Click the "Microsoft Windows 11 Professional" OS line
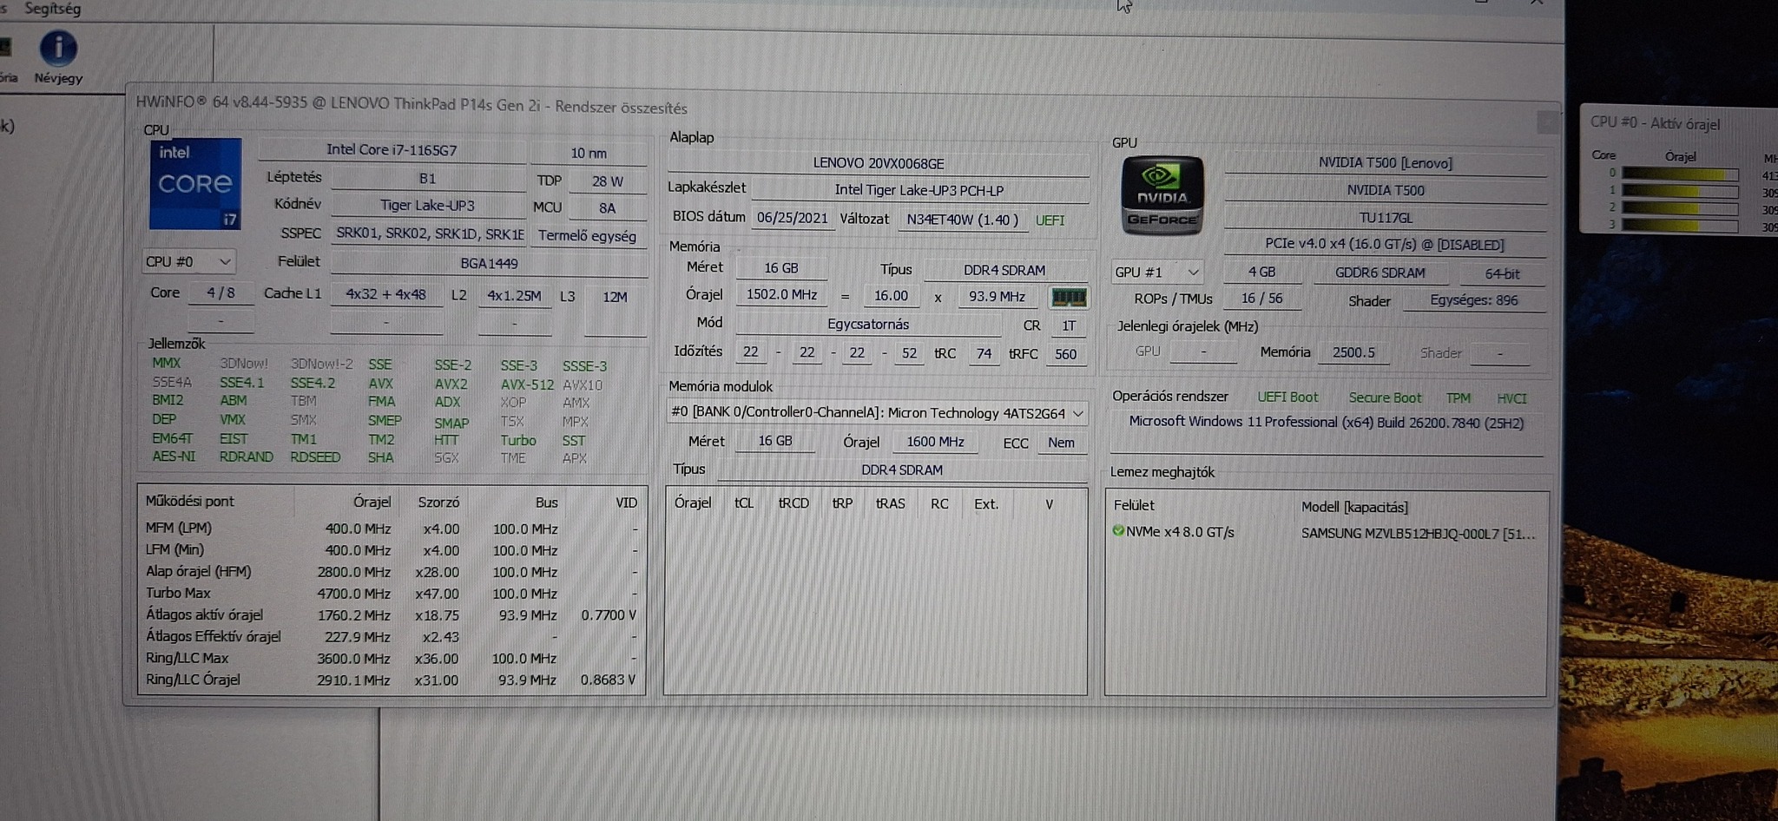The image size is (1778, 821). pyautogui.click(x=1326, y=423)
